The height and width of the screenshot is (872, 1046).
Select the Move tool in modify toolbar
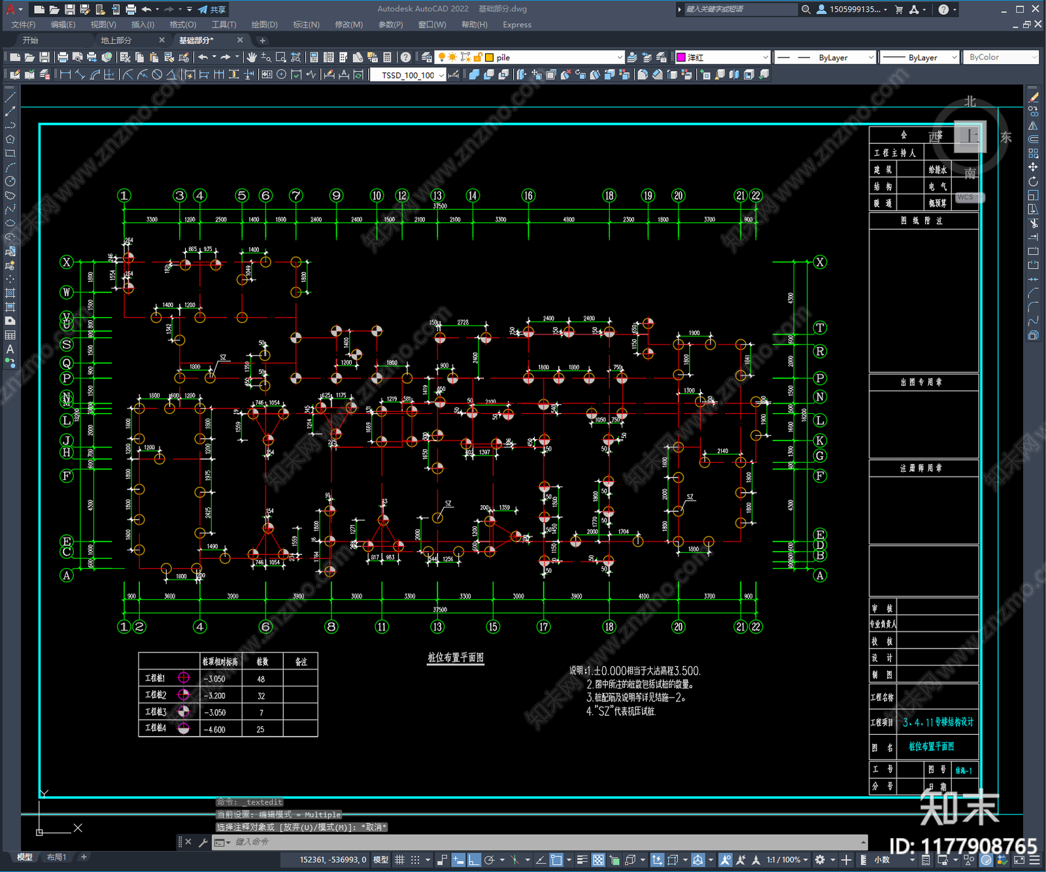click(x=1033, y=167)
